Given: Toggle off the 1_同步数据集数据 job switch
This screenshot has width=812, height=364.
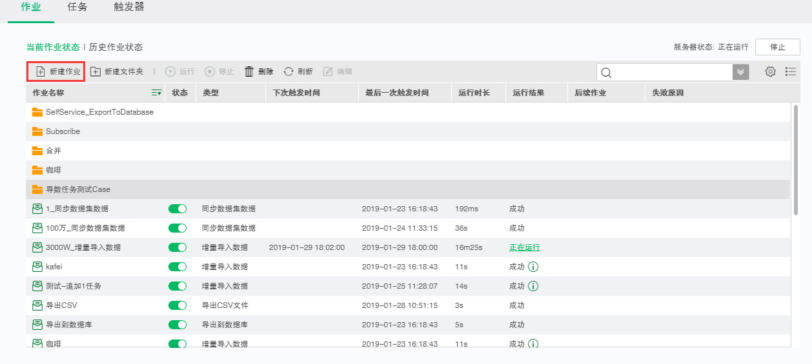Looking at the screenshot, I should [178, 209].
